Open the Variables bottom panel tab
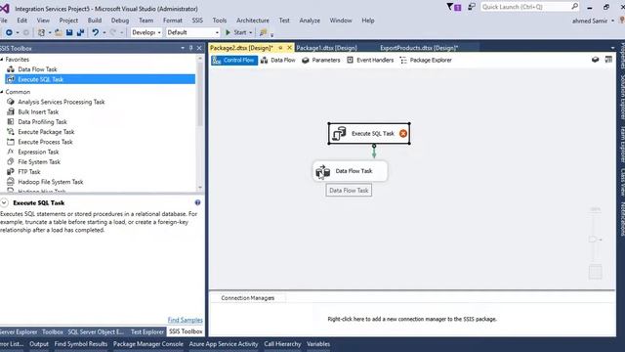This screenshot has width=625, height=352. coord(318,344)
